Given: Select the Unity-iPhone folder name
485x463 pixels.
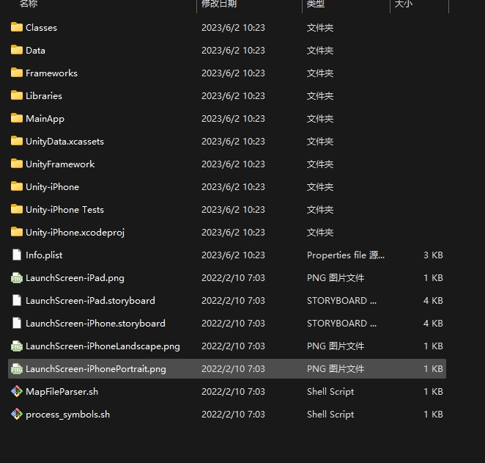Looking at the screenshot, I should coord(52,187).
